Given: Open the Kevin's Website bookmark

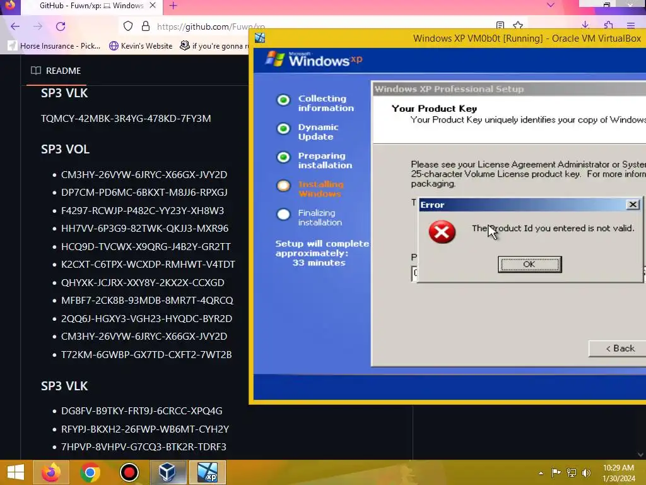Looking at the screenshot, I should click(141, 45).
